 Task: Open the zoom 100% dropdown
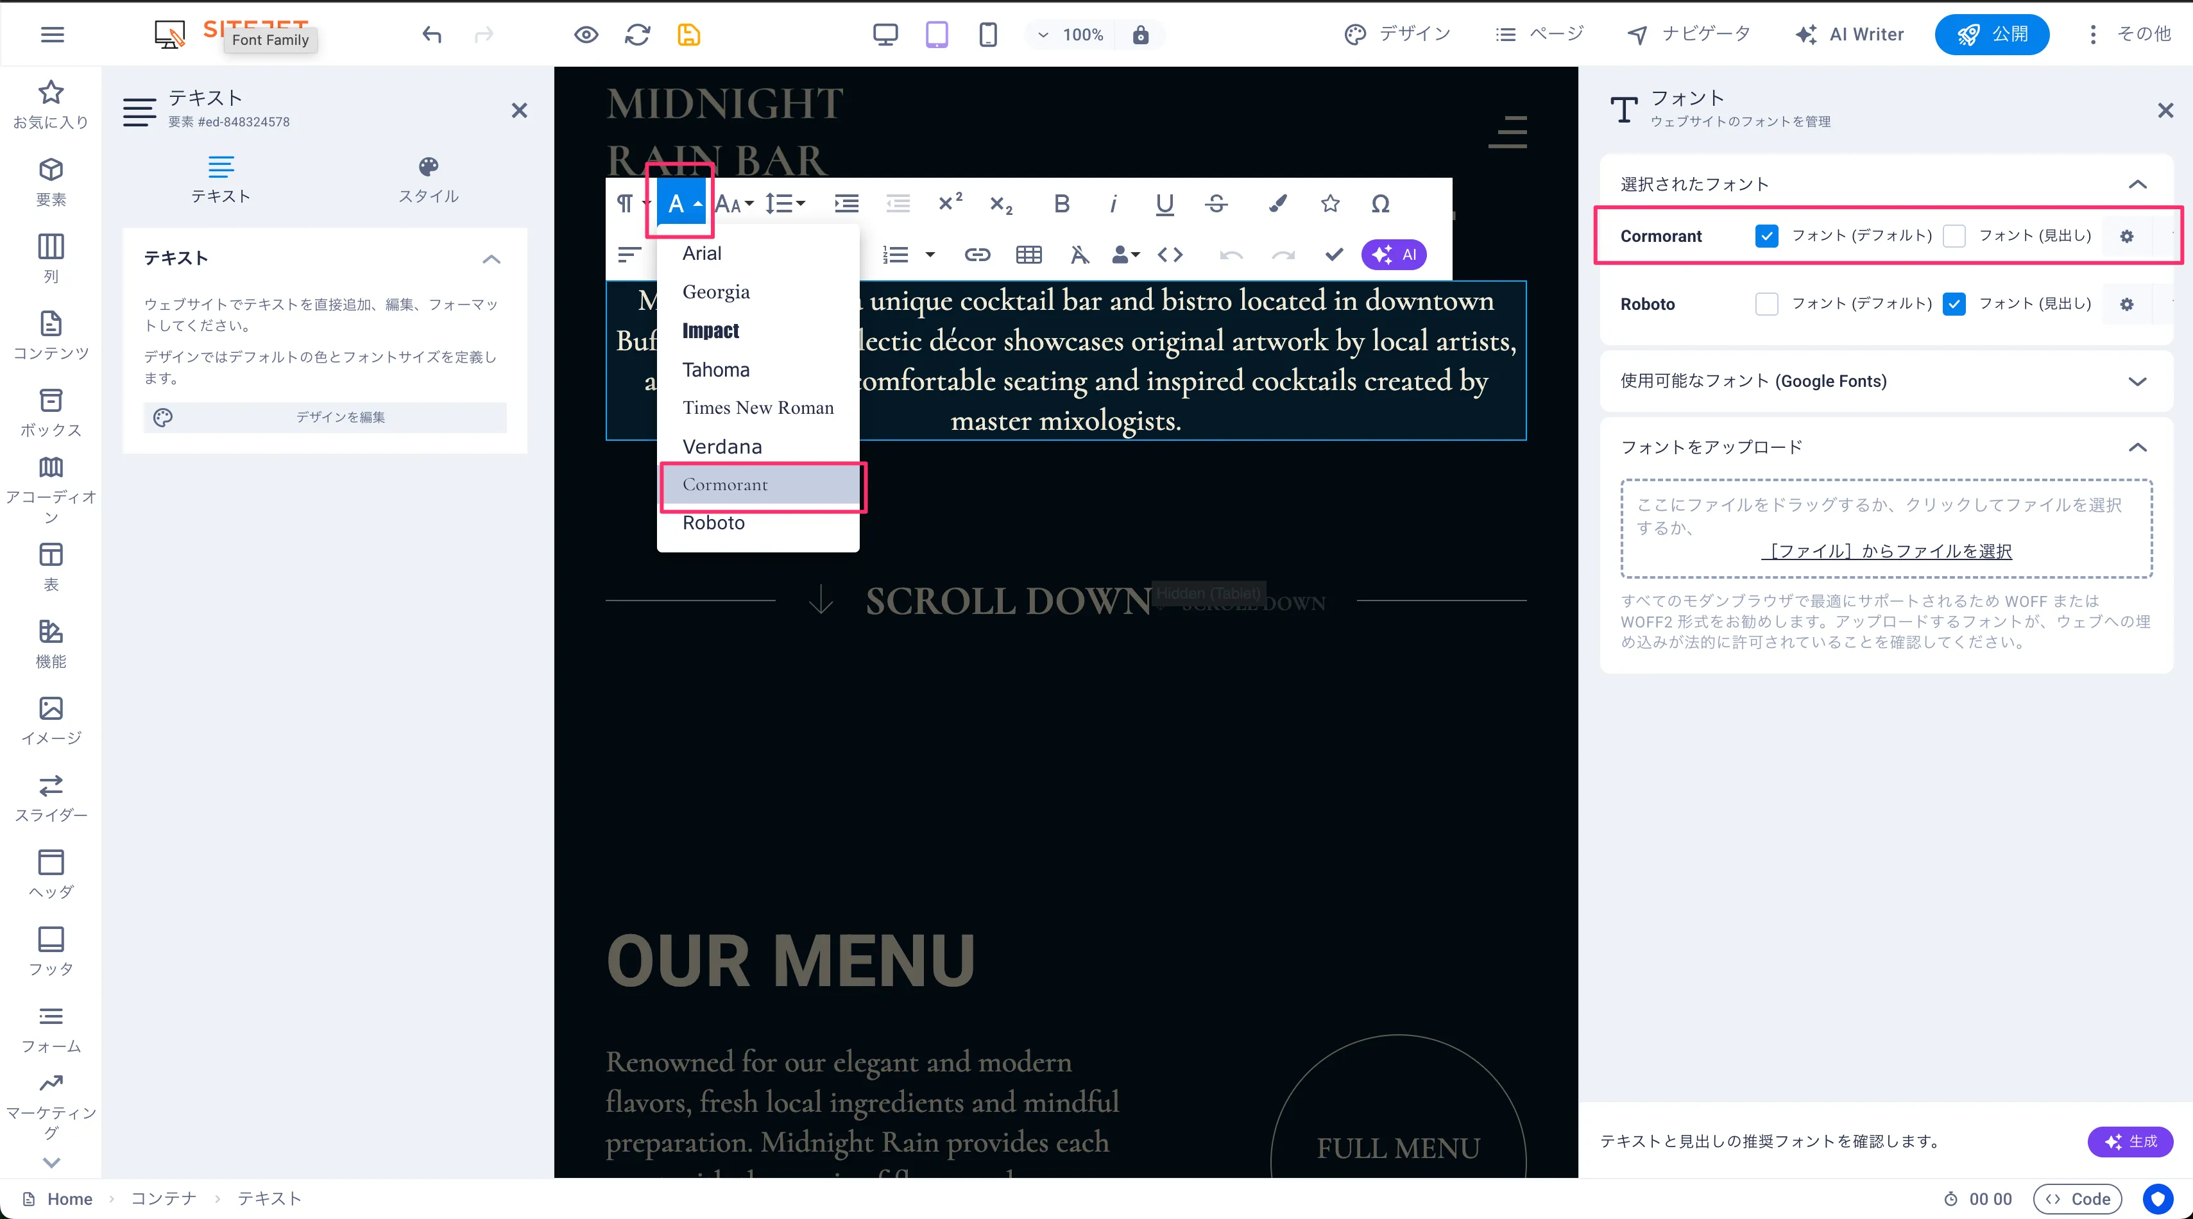(1070, 35)
